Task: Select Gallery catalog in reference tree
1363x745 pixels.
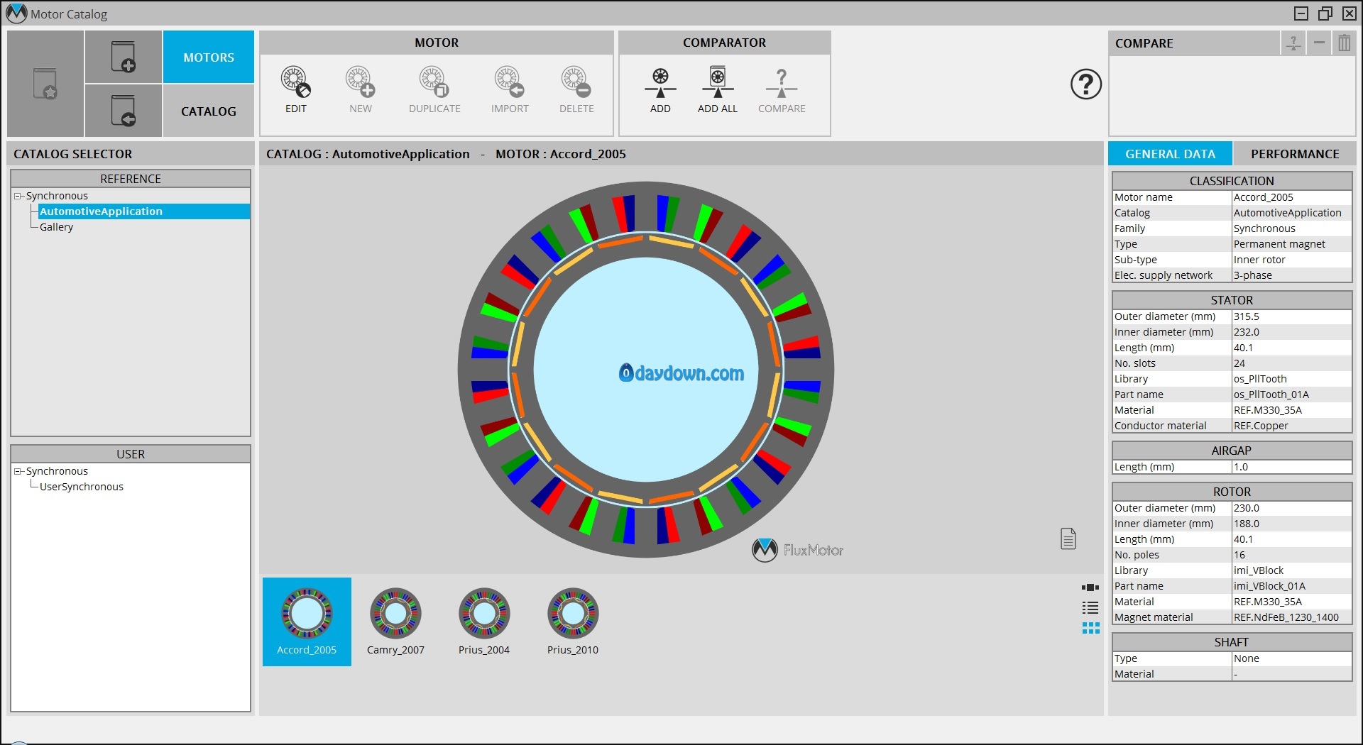Action: tap(56, 227)
